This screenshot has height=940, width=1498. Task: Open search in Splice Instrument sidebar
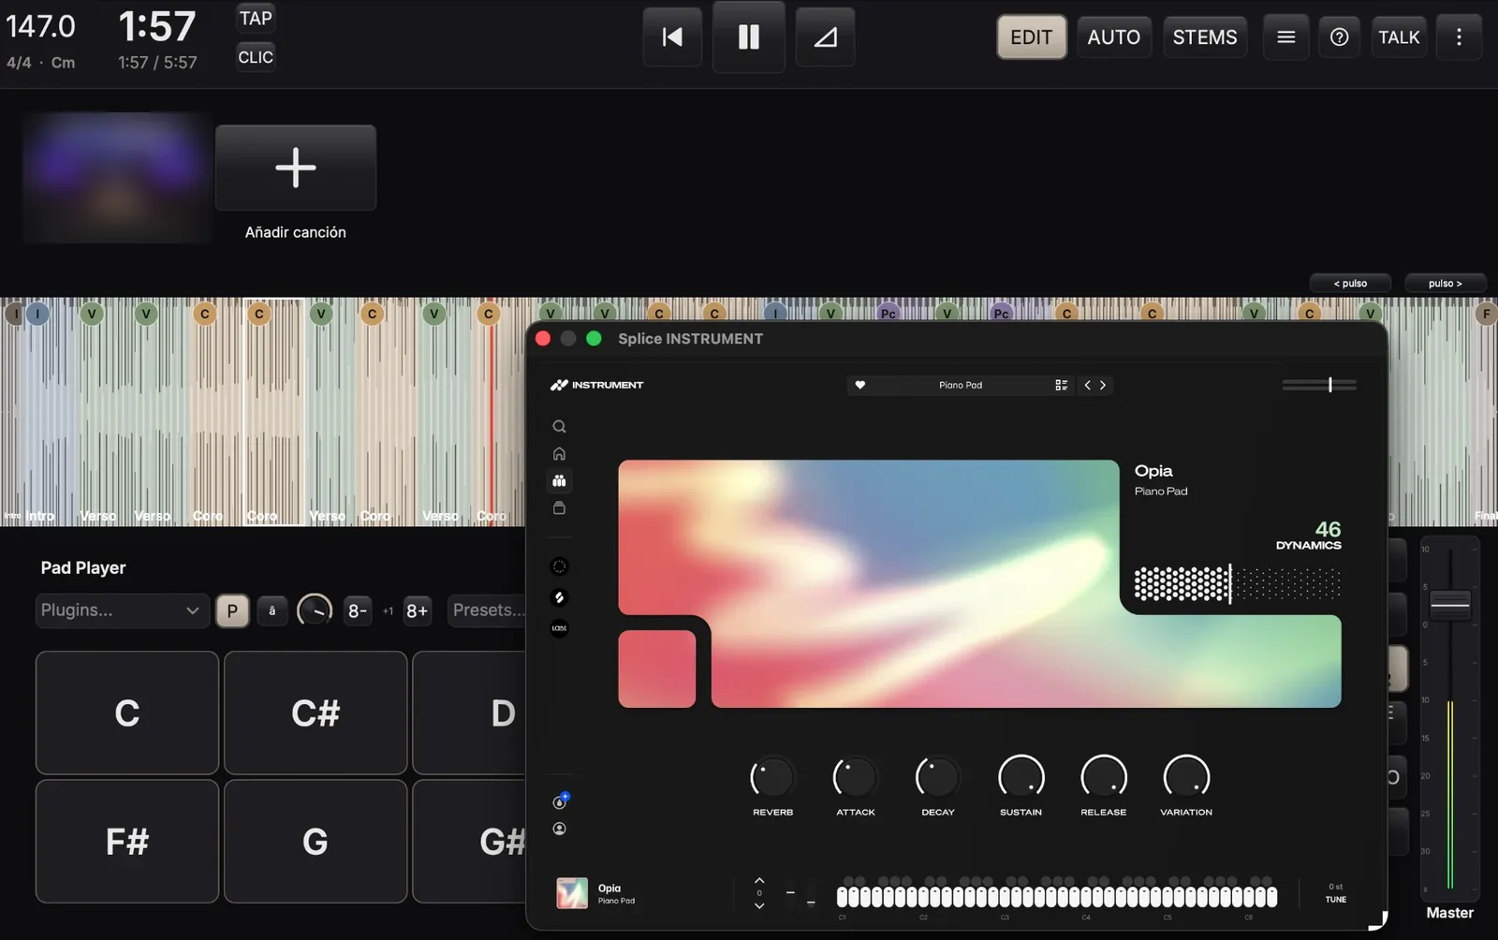pos(559,427)
